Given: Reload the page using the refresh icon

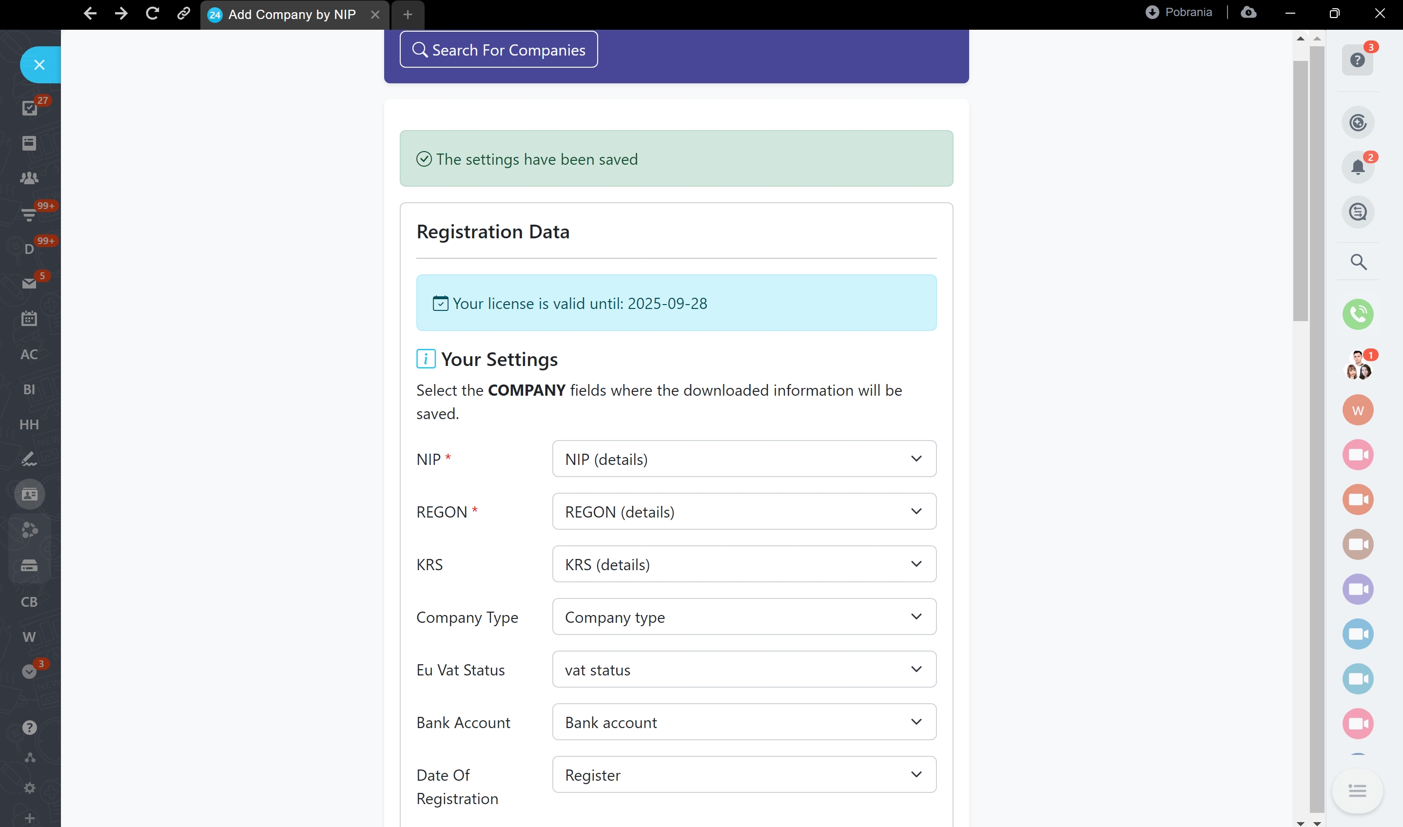Looking at the screenshot, I should [x=152, y=13].
